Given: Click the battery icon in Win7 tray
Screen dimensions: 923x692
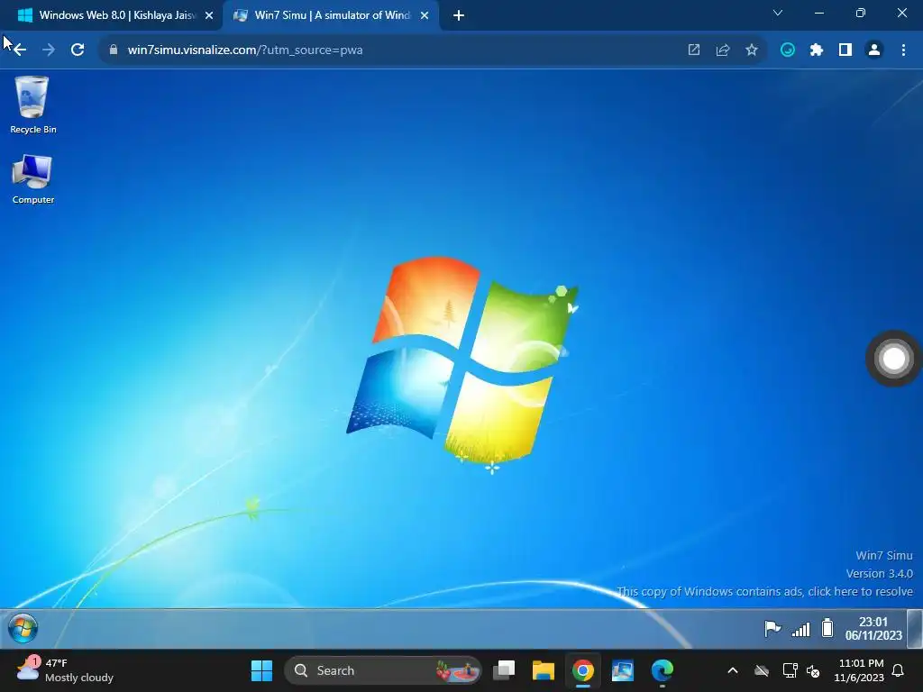Looking at the screenshot, I should click(x=827, y=628).
